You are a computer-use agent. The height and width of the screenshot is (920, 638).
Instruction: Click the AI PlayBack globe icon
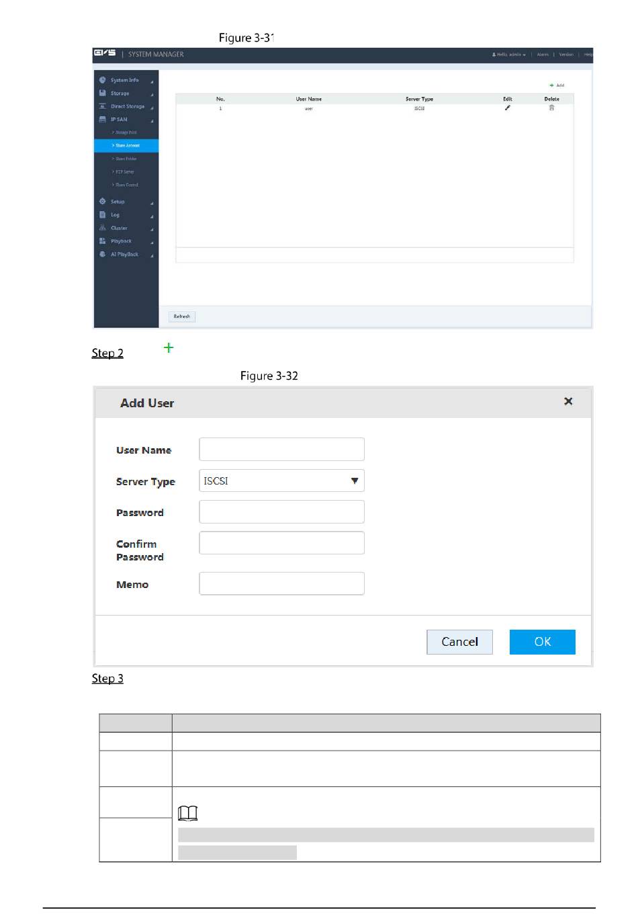pos(103,254)
